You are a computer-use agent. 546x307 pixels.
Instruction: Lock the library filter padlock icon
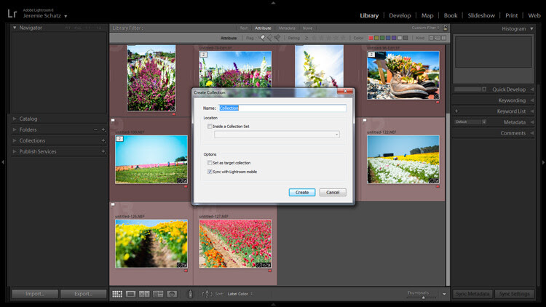[446, 28]
